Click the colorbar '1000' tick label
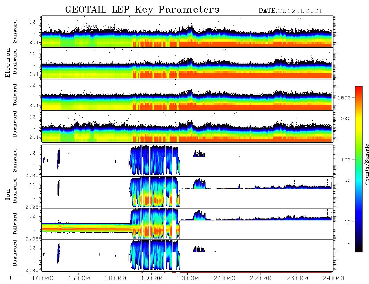Image resolution: width=369 pixels, height=284 pixels. click(x=344, y=98)
